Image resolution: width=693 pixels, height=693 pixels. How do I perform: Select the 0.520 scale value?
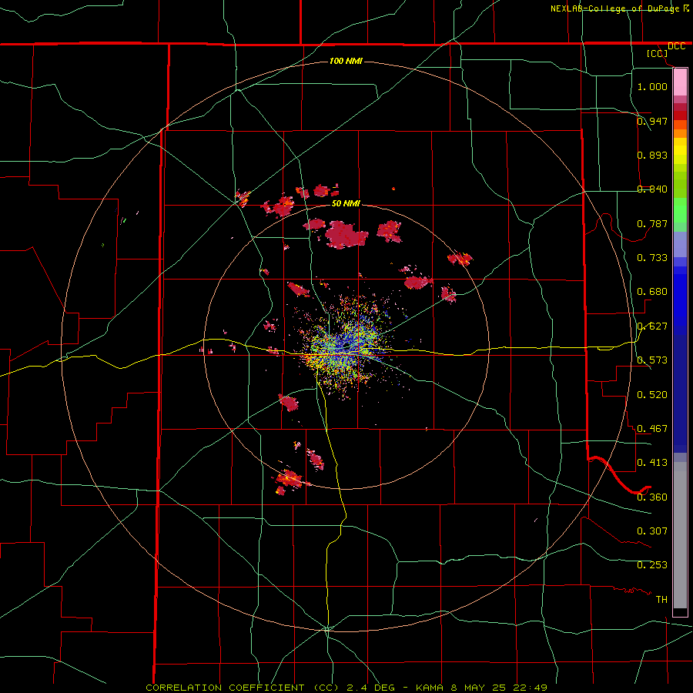[x=652, y=395]
